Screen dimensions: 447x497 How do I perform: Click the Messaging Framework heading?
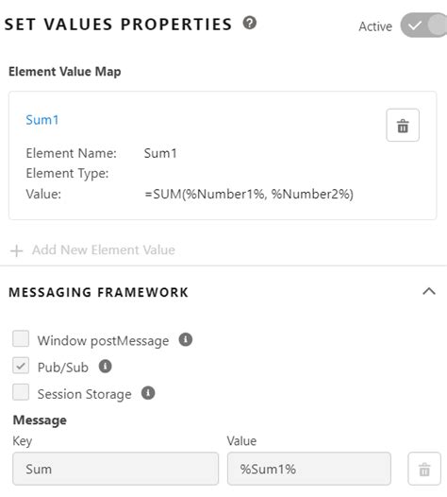[x=98, y=292]
